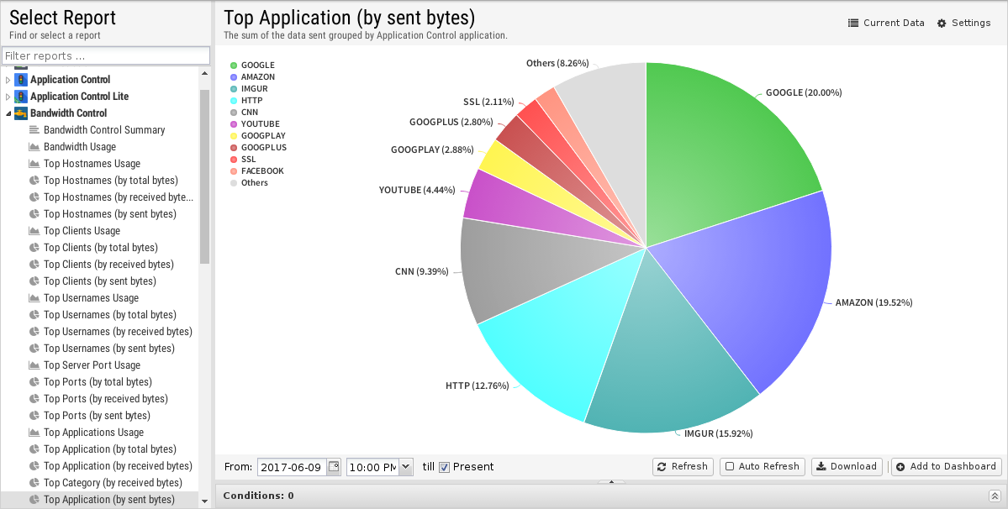Image resolution: width=1008 pixels, height=509 pixels.
Task: Toggle AMAZON series in the legend
Action: pos(253,77)
